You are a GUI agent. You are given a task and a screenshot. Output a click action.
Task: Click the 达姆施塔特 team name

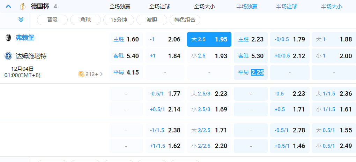(x=31, y=56)
